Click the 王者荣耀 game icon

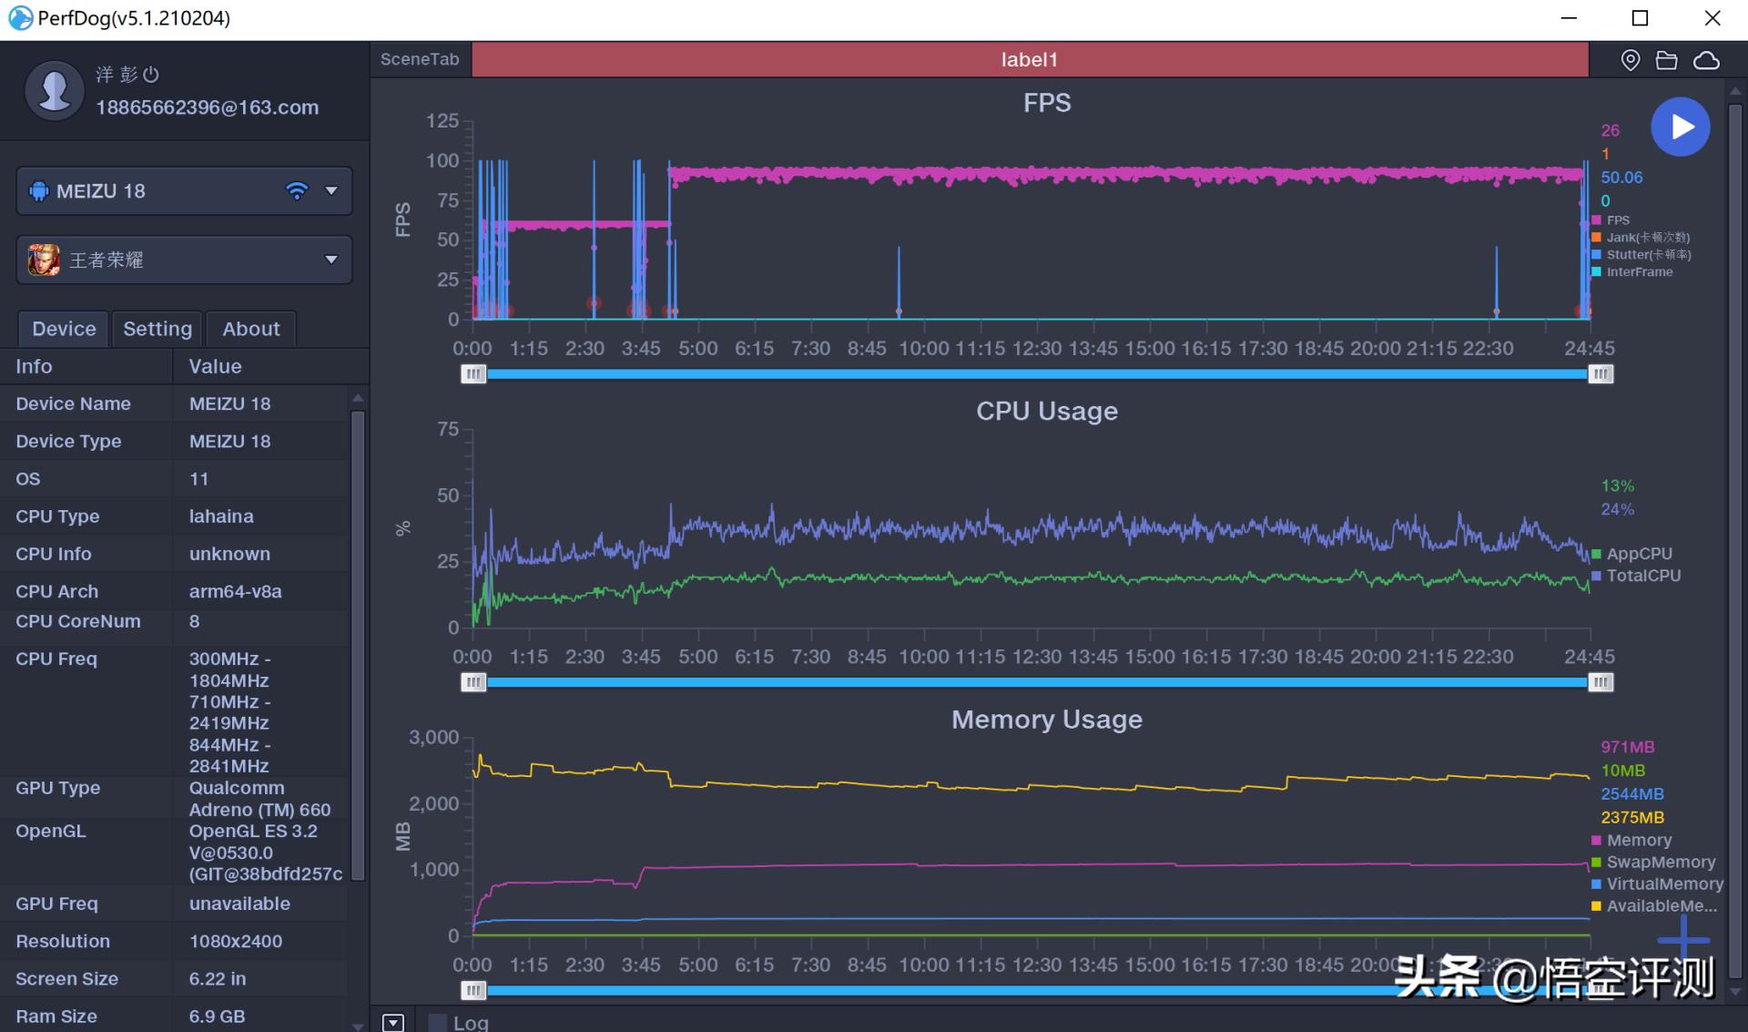44,260
